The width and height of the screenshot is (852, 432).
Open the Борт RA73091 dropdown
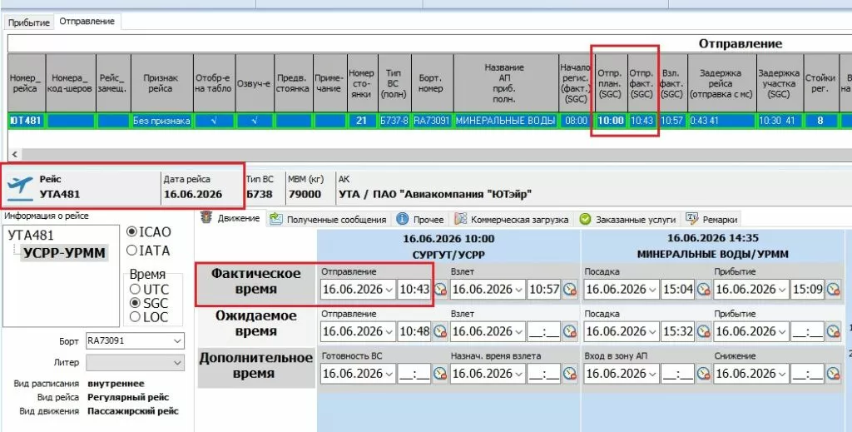click(177, 341)
